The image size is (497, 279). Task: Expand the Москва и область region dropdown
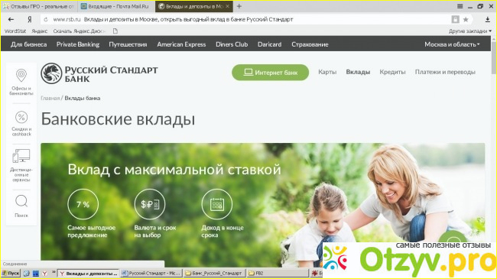(452, 44)
